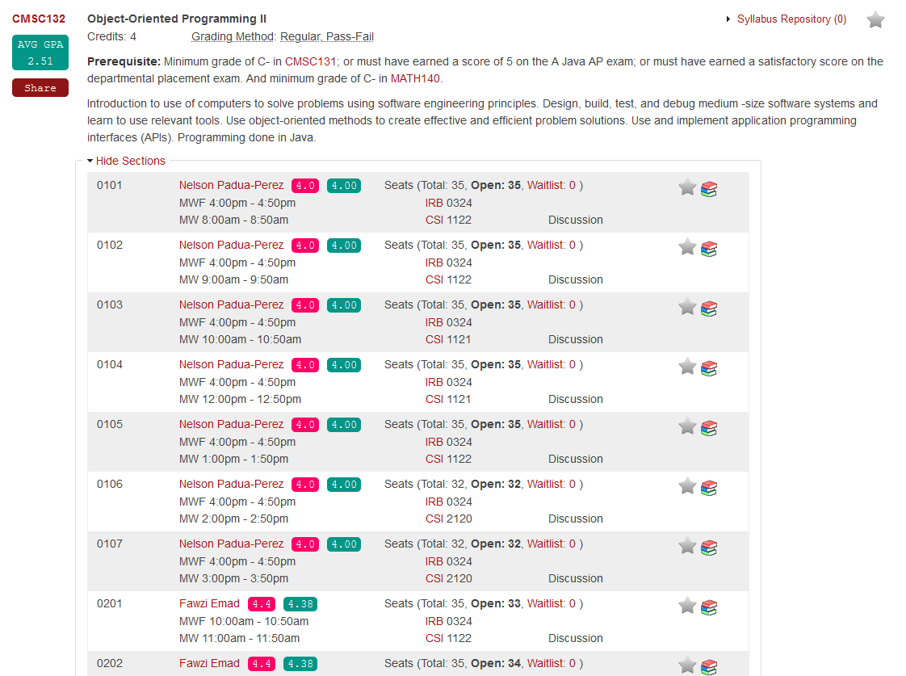906x676 pixels.
Task: Open books icon for section 0202
Action: (x=709, y=667)
